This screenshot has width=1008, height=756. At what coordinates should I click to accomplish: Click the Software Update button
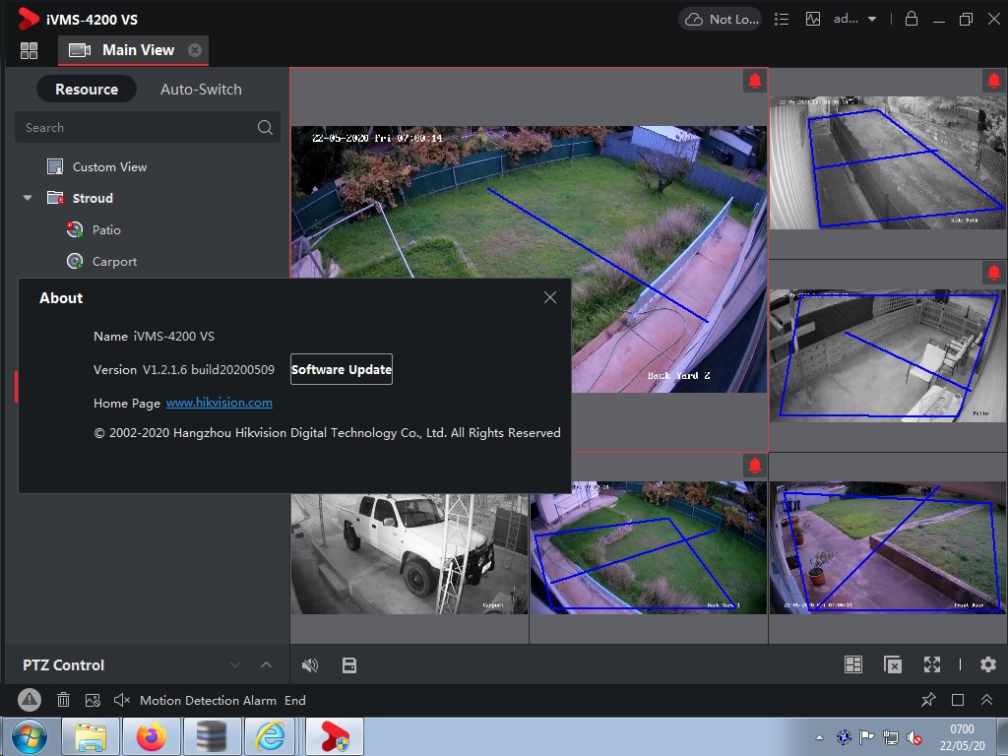[x=342, y=370]
